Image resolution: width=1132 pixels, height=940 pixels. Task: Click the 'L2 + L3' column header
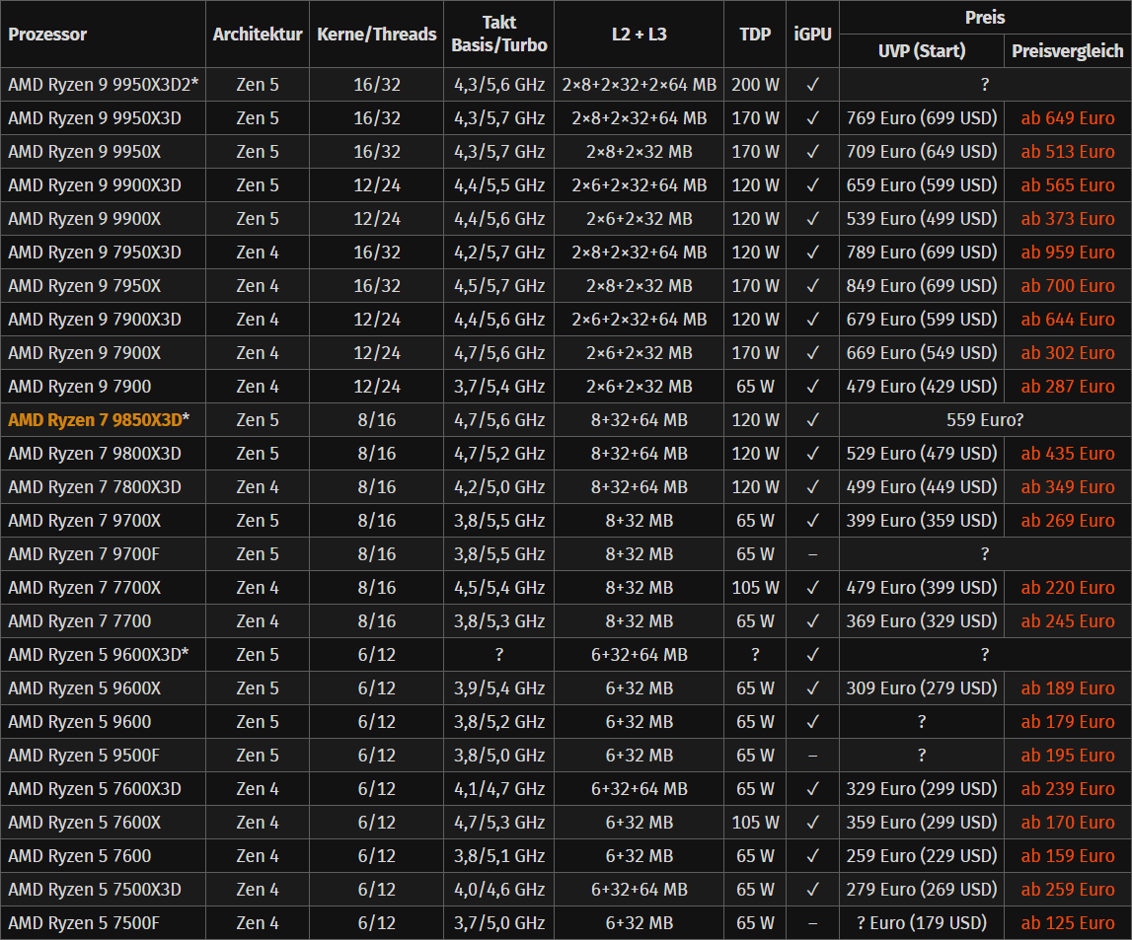[x=639, y=35]
